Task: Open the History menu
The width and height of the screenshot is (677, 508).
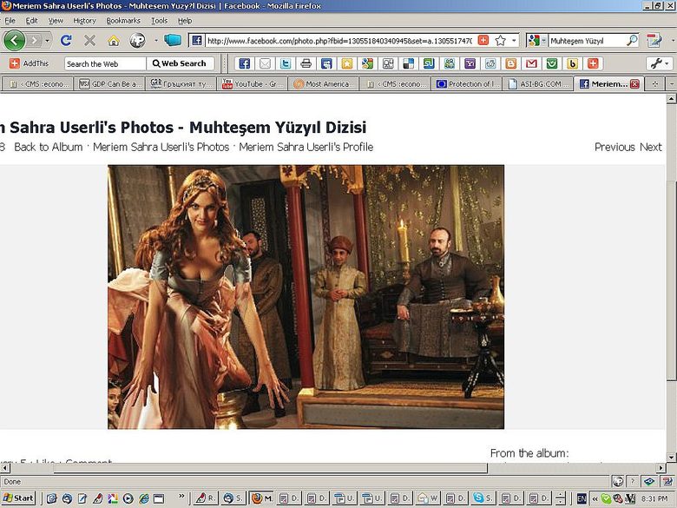Action: (x=84, y=20)
